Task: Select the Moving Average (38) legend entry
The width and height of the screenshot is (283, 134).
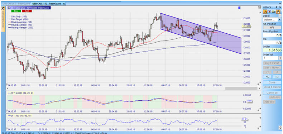Action: coord(21,22)
